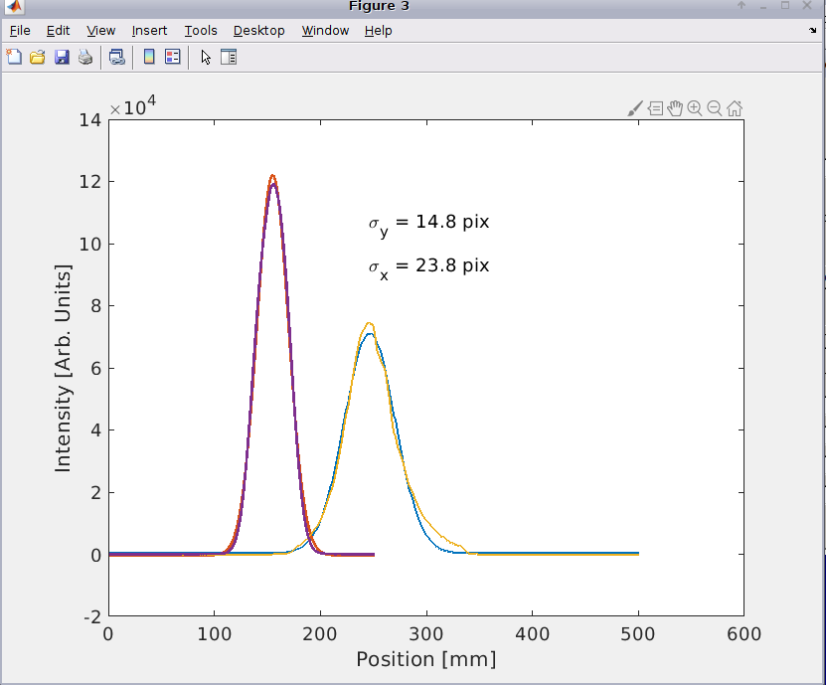Click the dock figure arrow in the menu bar

(813, 30)
